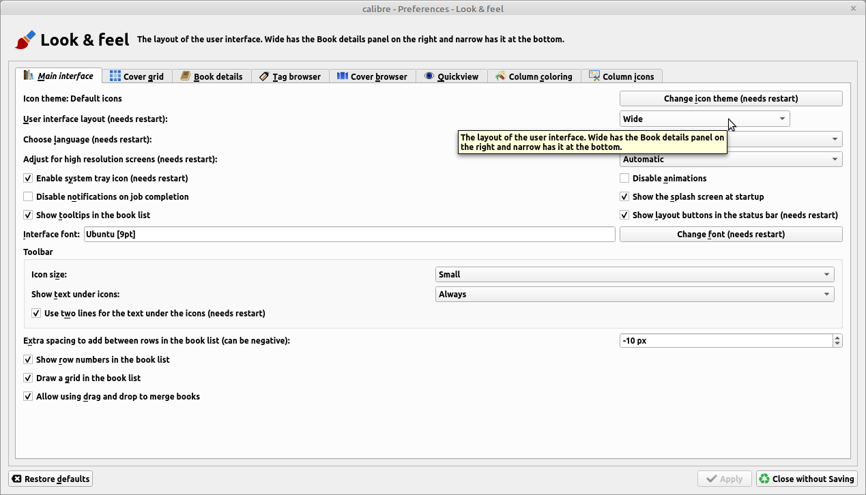
Task: Toggle Draw a grid in the book list
Action: [28, 378]
